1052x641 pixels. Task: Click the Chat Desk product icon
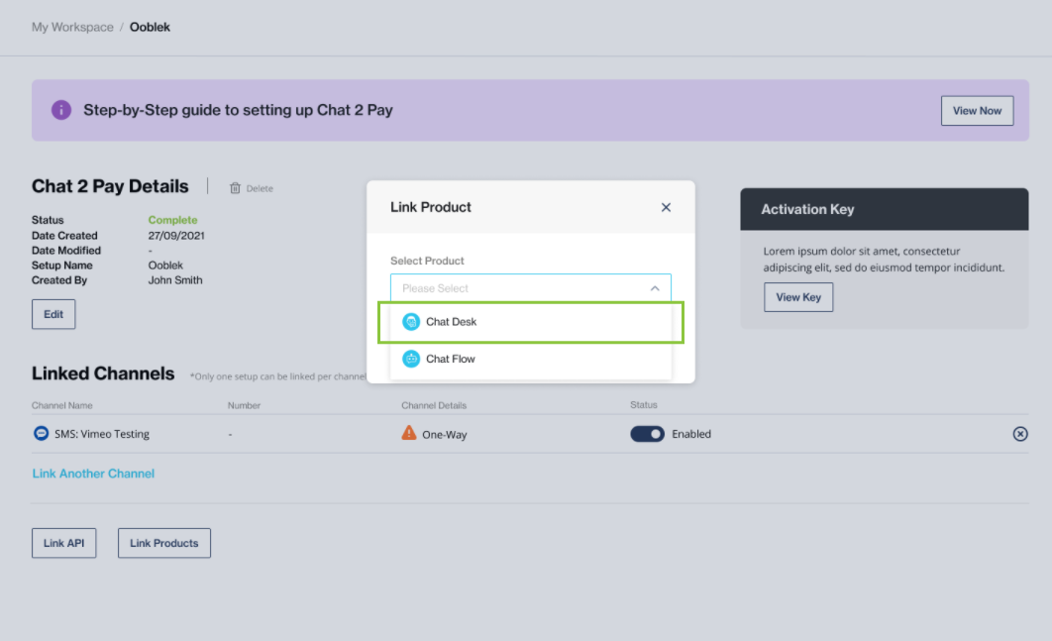pos(411,322)
